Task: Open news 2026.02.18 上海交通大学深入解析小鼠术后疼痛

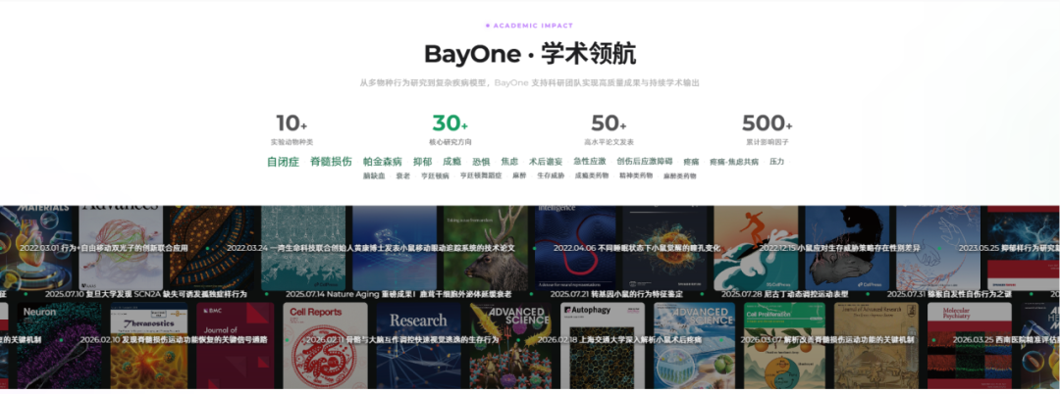Action: pos(620,340)
